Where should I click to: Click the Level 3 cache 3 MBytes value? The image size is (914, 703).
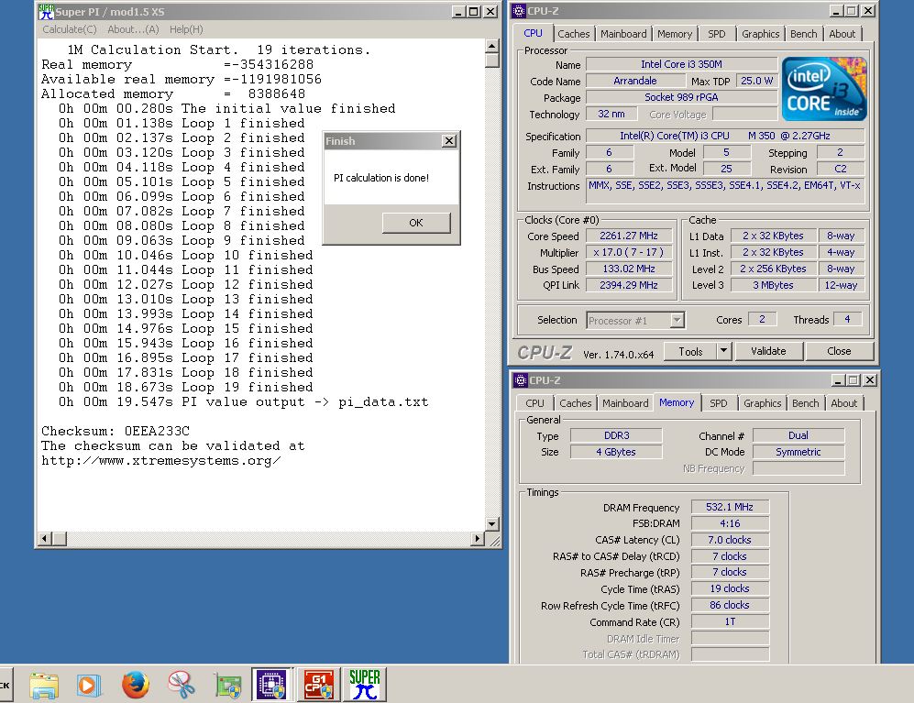pos(773,285)
